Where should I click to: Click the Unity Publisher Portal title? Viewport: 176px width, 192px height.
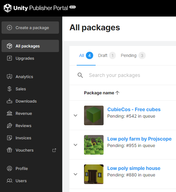[x=41, y=8]
